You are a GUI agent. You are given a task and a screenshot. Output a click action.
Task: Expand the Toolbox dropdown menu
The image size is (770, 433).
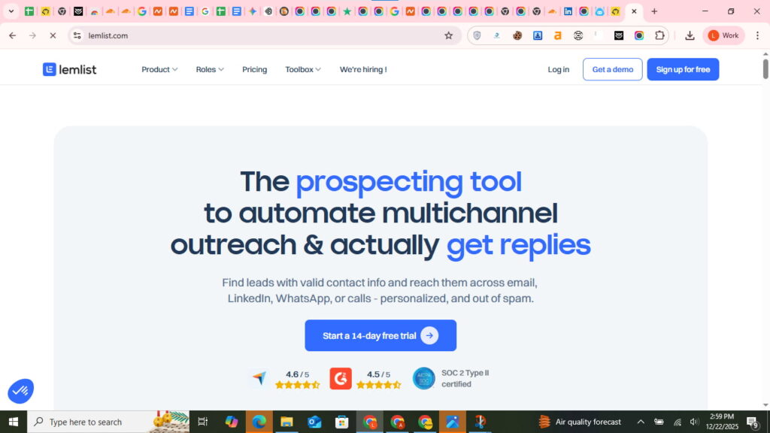303,69
